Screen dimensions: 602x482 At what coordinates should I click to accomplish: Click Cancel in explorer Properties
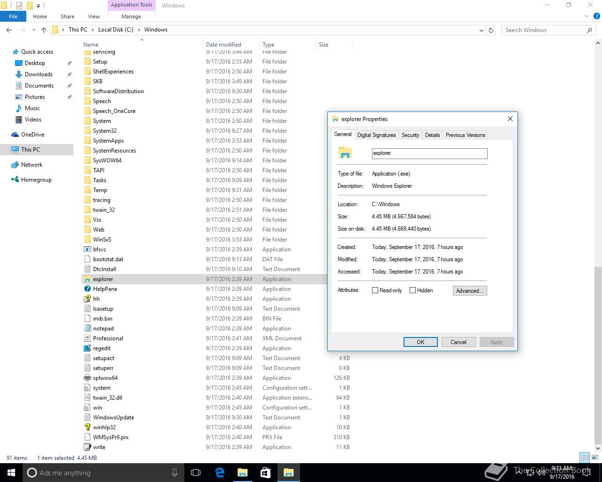[459, 342]
